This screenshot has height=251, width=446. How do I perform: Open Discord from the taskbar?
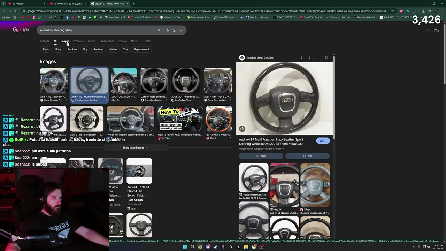[x=208, y=247]
